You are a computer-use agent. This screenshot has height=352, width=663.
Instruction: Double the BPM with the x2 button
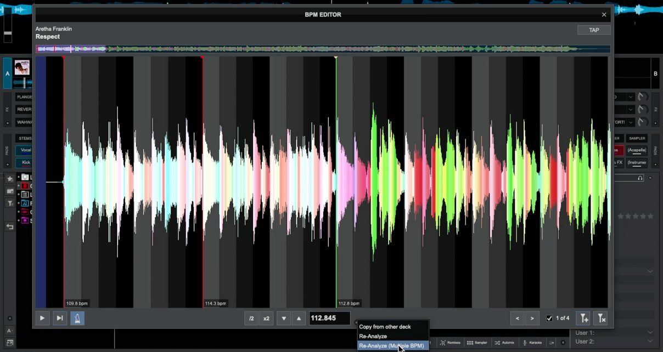pos(266,318)
